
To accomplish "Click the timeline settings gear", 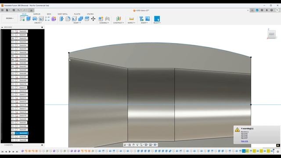I will coord(278,151).
